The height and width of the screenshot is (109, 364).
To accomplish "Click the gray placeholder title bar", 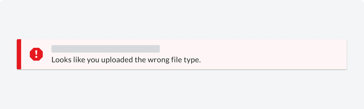I will pyautogui.click(x=106, y=49).
